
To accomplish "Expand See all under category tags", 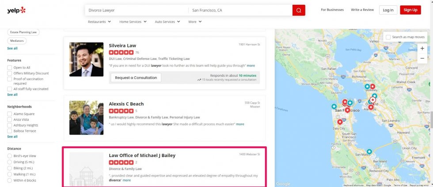I will 12,48.
